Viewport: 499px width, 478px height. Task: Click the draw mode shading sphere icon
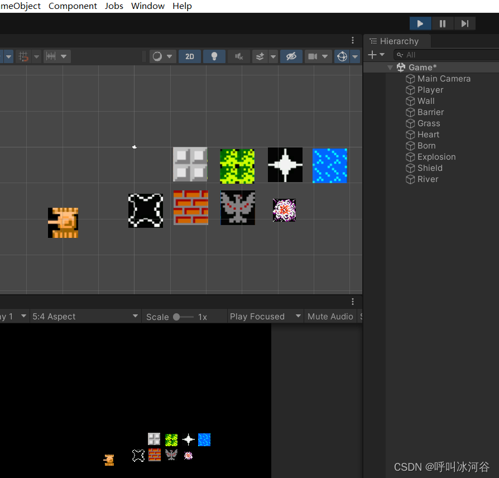pos(157,56)
